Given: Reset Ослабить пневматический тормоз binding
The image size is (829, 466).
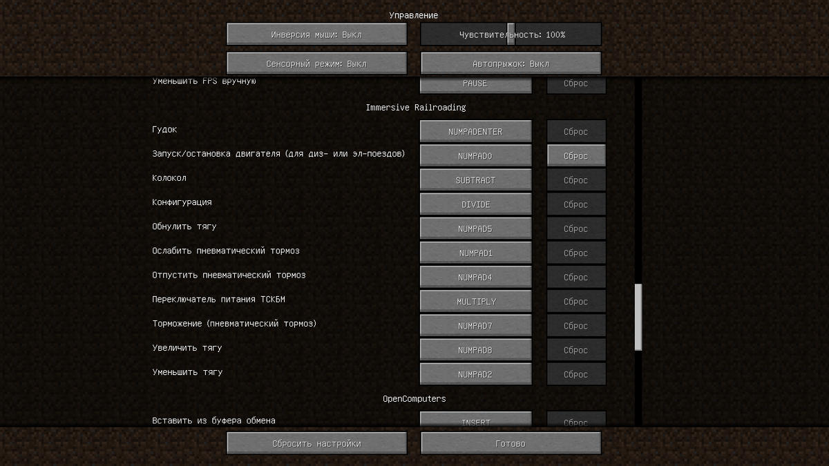Looking at the screenshot, I should [x=576, y=253].
